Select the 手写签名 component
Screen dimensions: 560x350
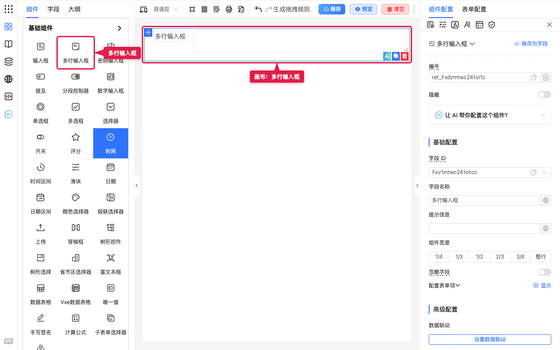pyautogui.click(x=41, y=324)
